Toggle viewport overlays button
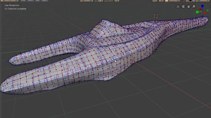This screenshot has height=118, width=211. 166,1
